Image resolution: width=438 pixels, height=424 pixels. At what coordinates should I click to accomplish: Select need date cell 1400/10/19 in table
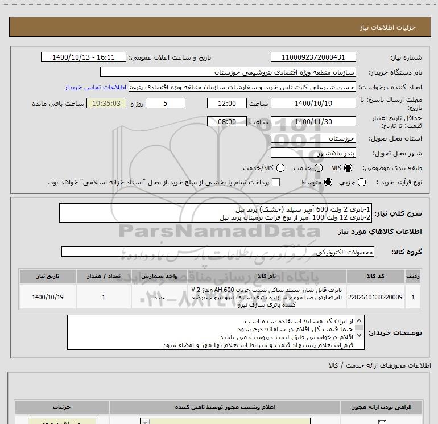click(47, 297)
